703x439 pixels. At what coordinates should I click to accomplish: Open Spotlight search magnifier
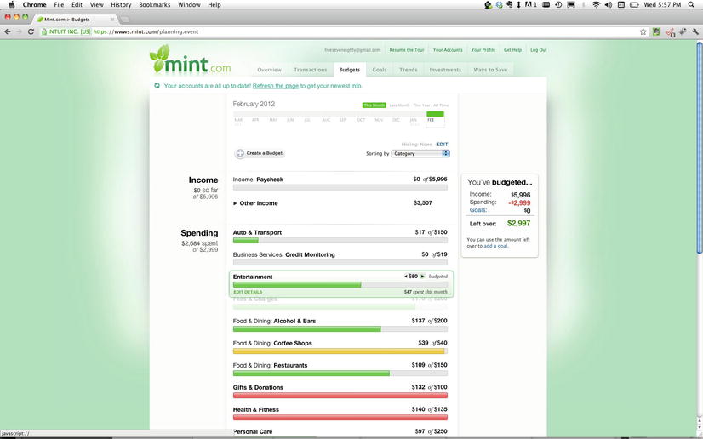pos(692,4)
